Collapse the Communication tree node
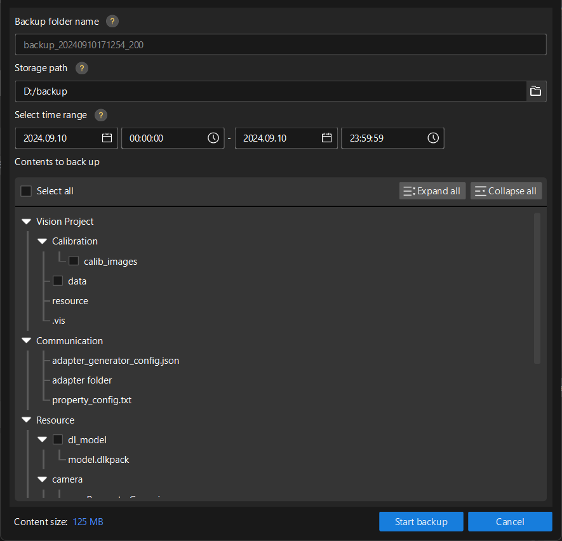This screenshot has height=541, width=562. [x=26, y=340]
